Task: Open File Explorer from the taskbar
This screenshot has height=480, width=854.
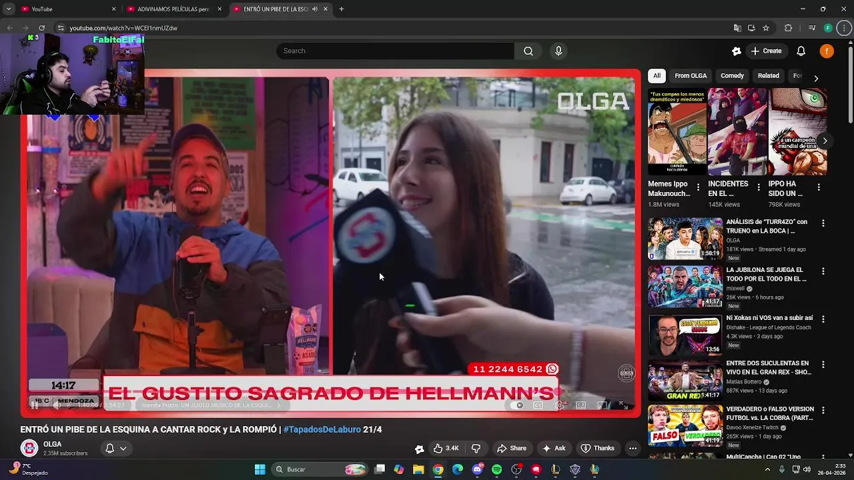Action: pos(418,469)
